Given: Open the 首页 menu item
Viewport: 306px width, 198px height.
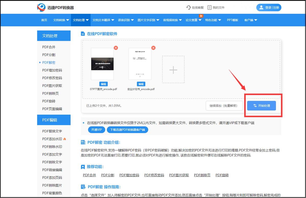Looking at the screenshot, I should 44,20.
